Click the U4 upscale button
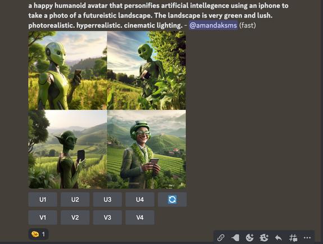Viewport: 323px width, 244px height. click(x=140, y=200)
